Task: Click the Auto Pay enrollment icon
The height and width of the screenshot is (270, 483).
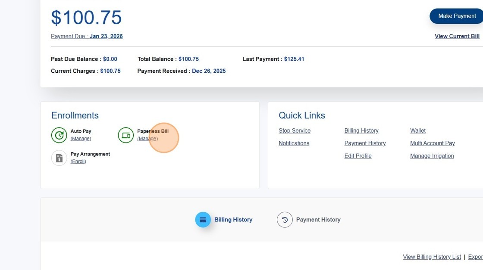Action: click(x=59, y=135)
